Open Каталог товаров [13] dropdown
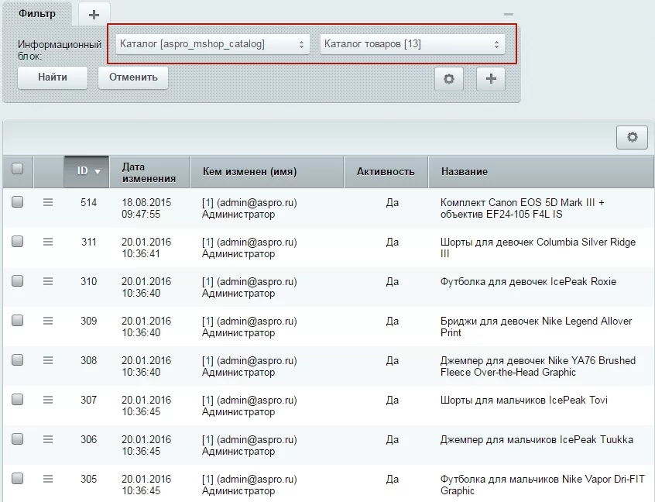Image resolution: width=655 pixels, height=502 pixels. point(413,44)
